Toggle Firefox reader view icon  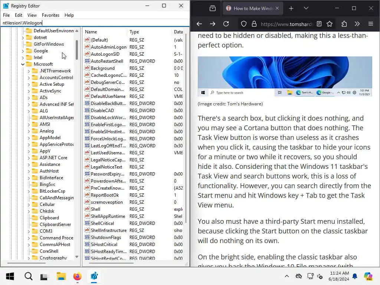pos(319,24)
